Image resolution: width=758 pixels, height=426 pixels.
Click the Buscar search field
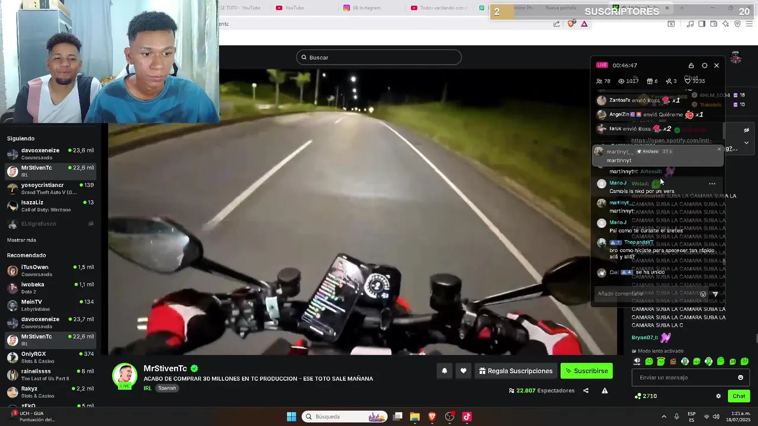pyautogui.click(x=379, y=57)
